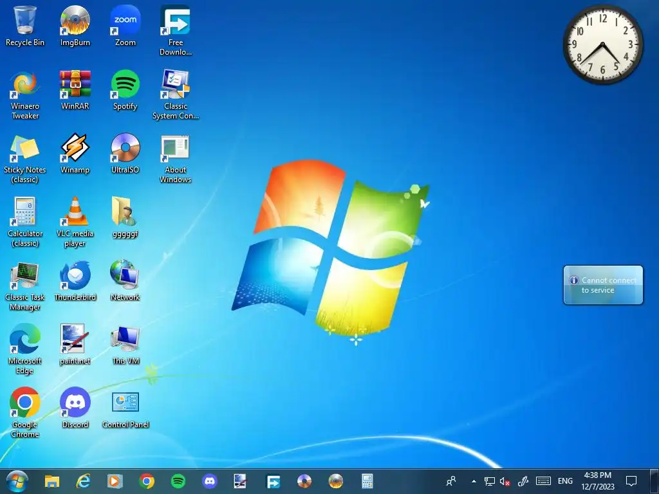Select the About Windows desktop shortcut
This screenshot has width=659, height=494.
tap(175, 158)
